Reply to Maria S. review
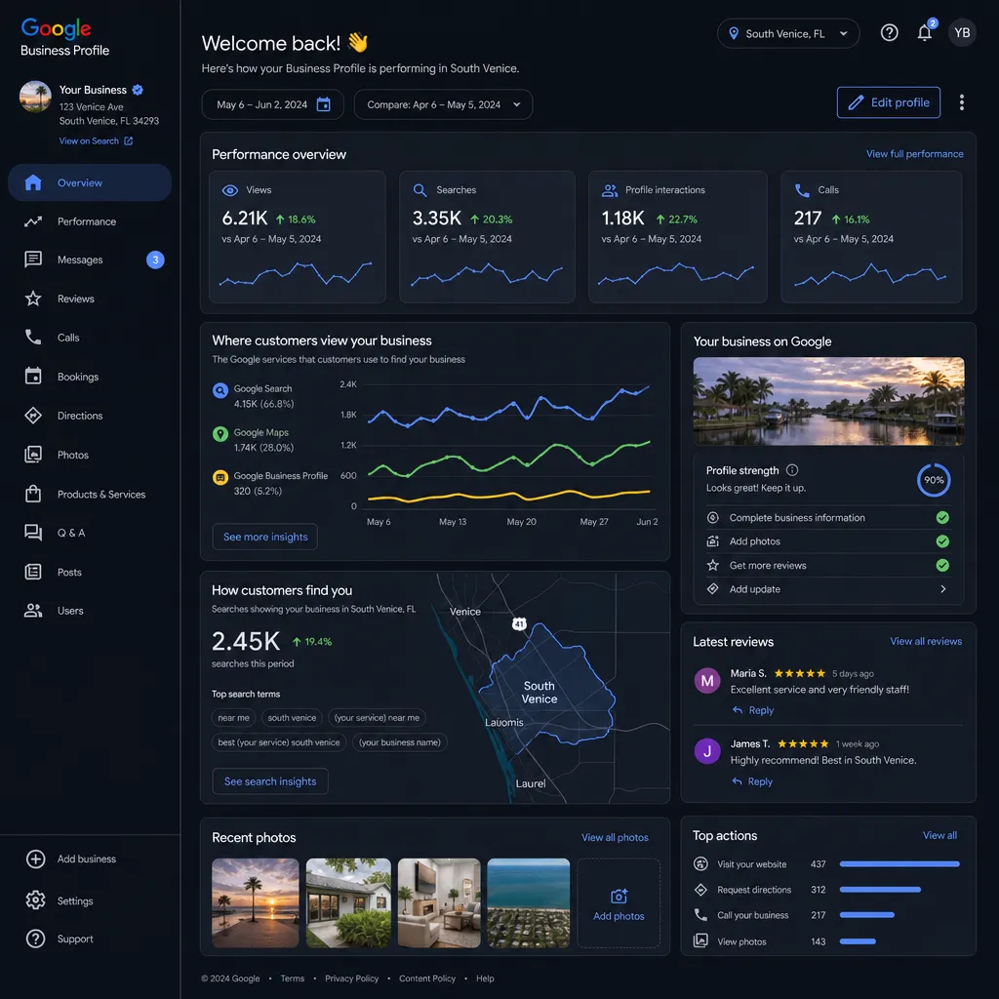This screenshot has height=999, width=999. click(753, 710)
